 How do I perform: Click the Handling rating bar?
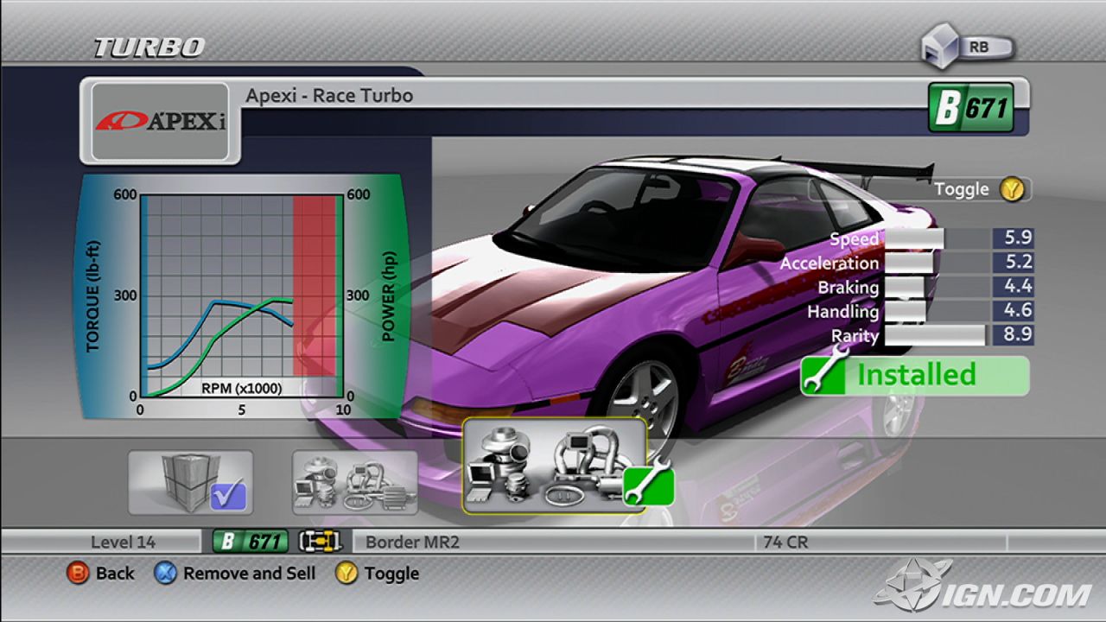tap(938, 311)
